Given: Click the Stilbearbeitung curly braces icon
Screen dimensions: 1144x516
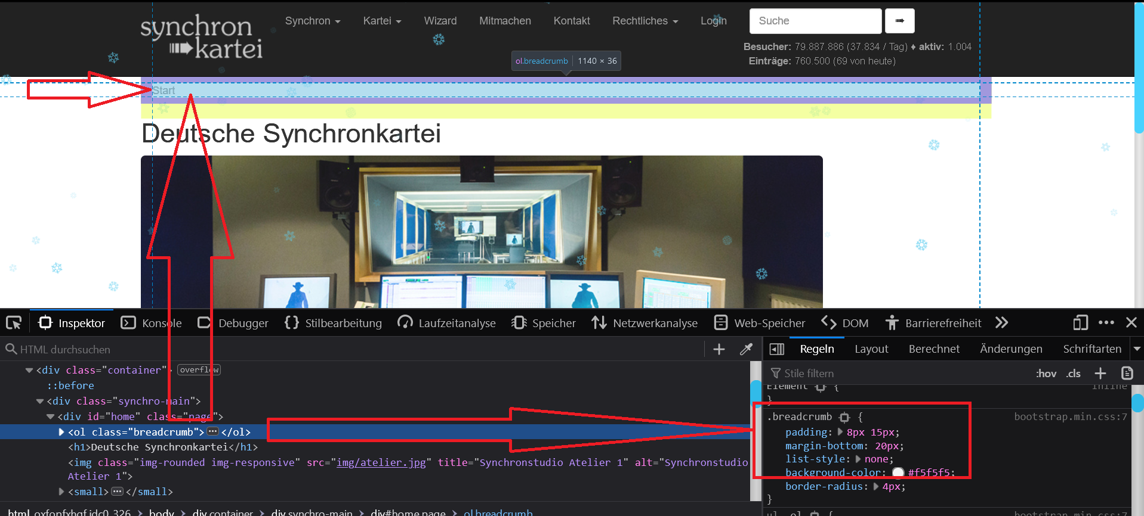Looking at the screenshot, I should [x=292, y=323].
